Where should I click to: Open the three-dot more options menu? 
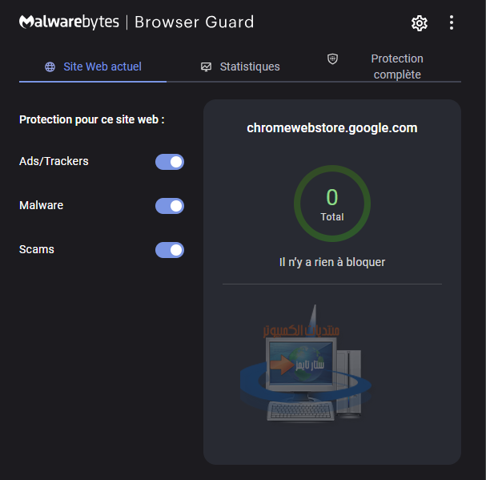452,22
